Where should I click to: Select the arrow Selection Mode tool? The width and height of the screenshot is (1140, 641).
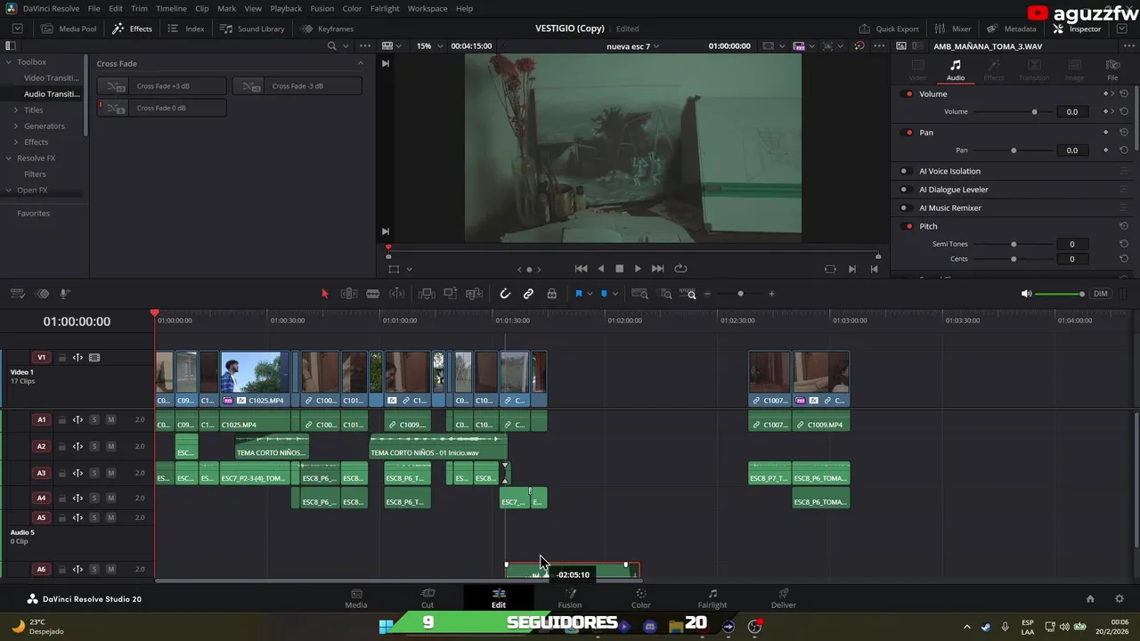click(x=324, y=294)
